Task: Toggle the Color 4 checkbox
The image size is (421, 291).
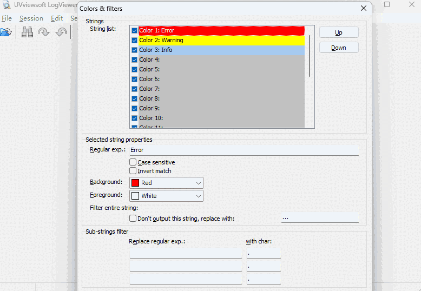Action: pyautogui.click(x=135, y=59)
